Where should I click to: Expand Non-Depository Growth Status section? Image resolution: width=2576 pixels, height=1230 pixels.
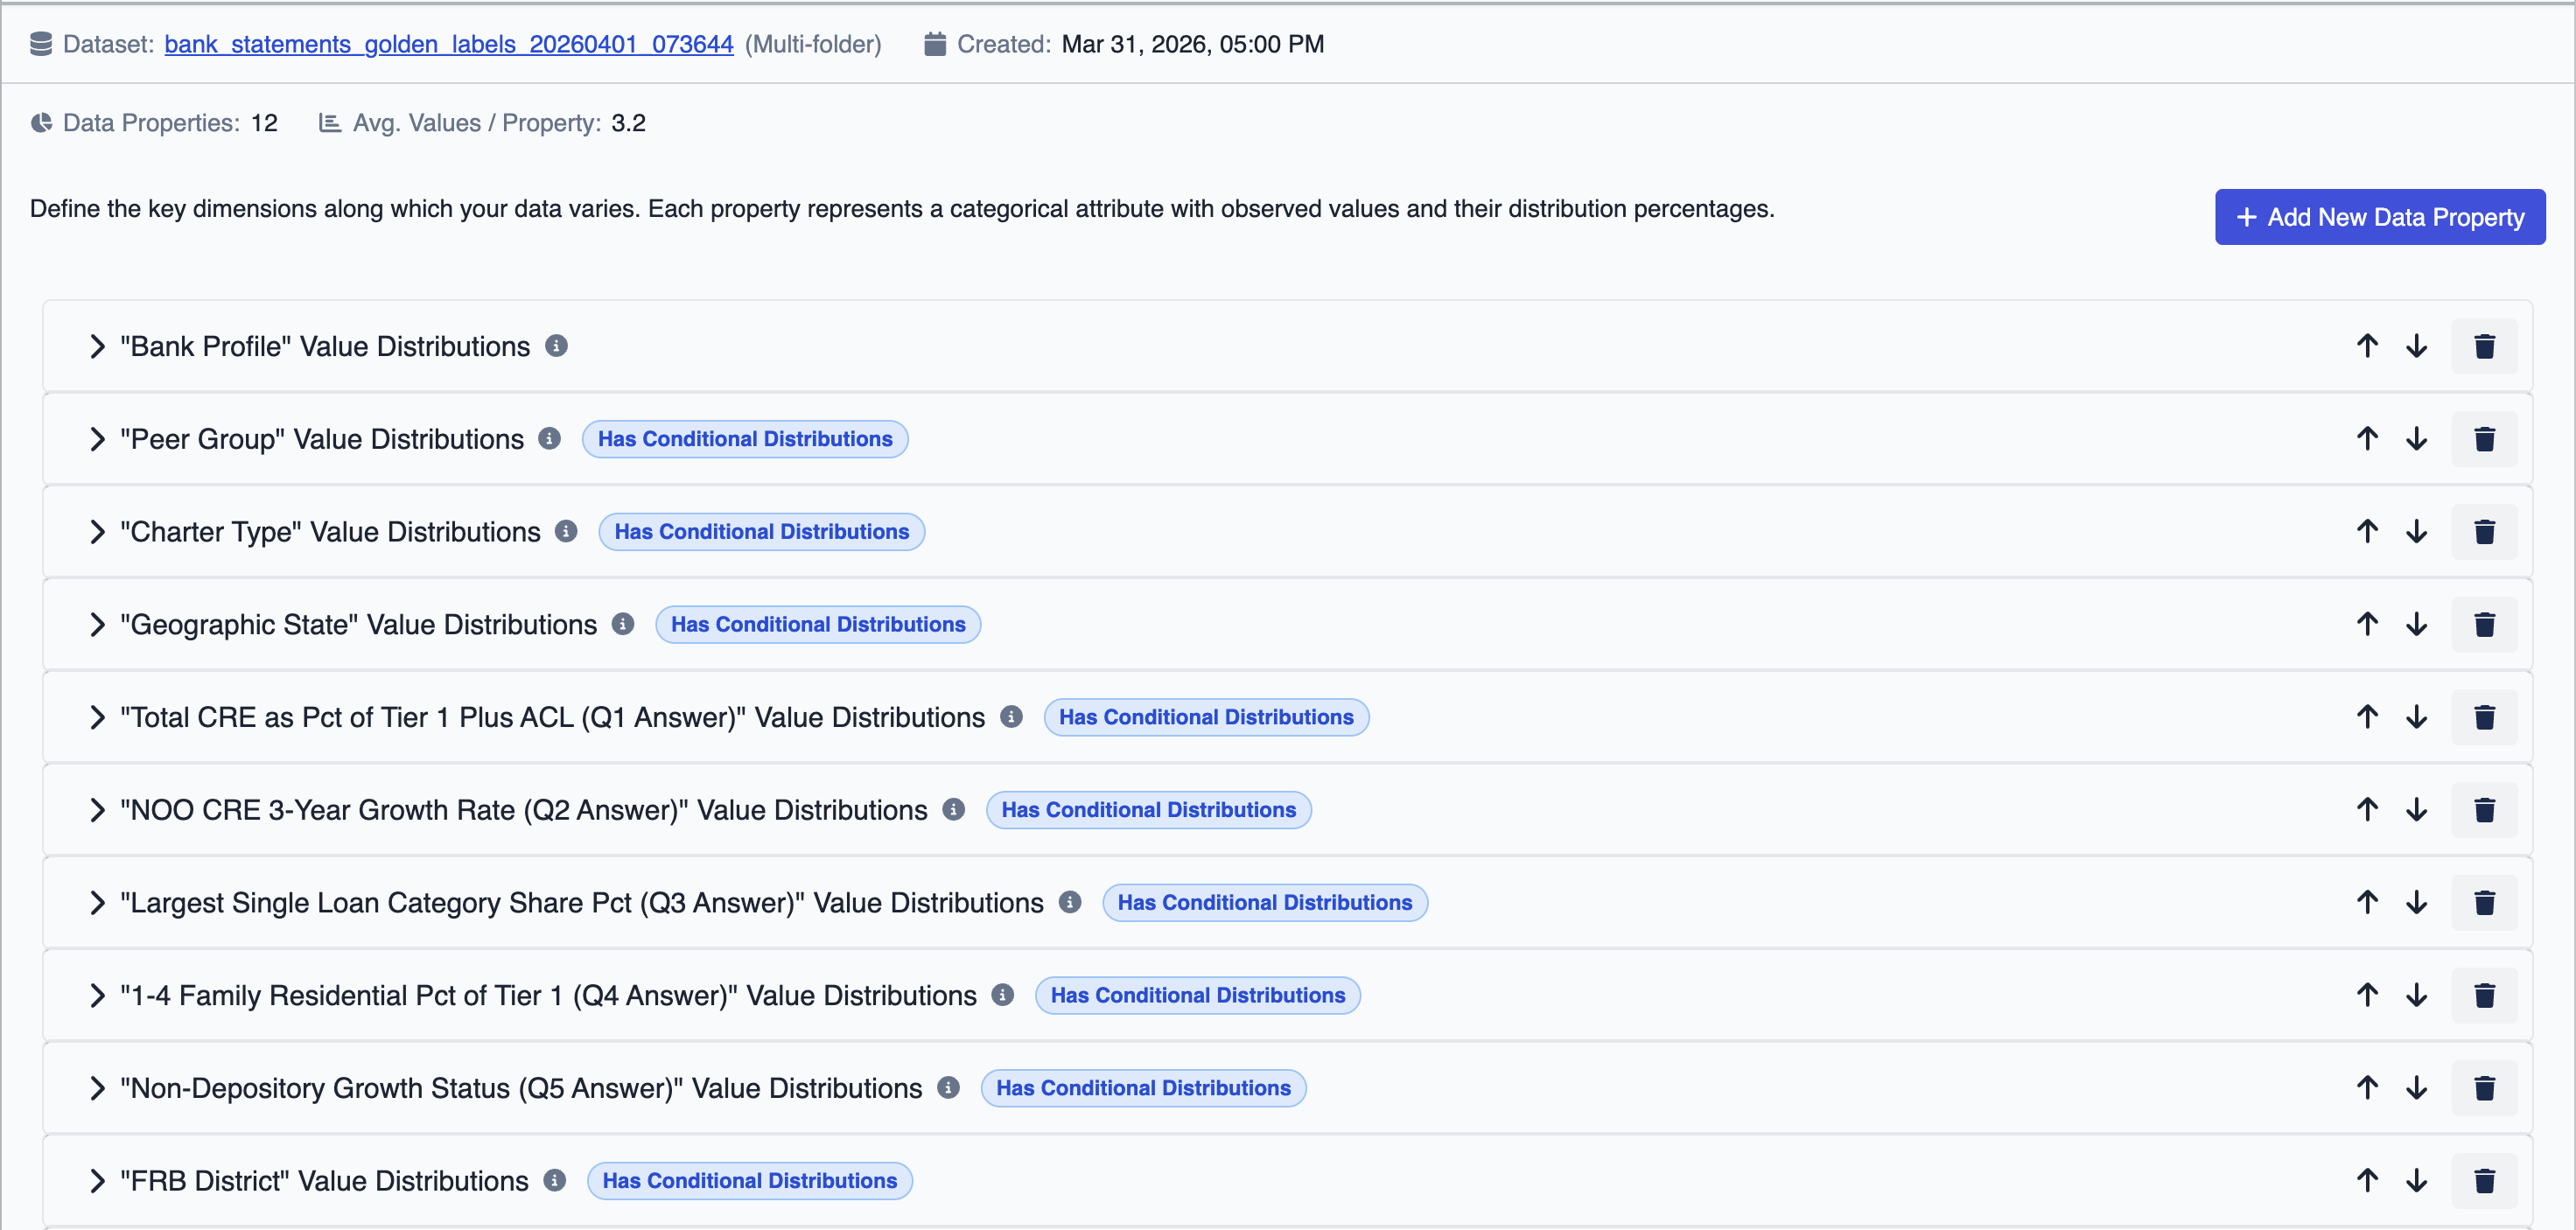pyautogui.click(x=97, y=1088)
